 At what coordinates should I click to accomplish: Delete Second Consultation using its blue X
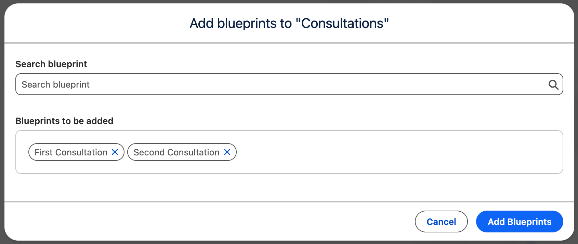point(227,152)
